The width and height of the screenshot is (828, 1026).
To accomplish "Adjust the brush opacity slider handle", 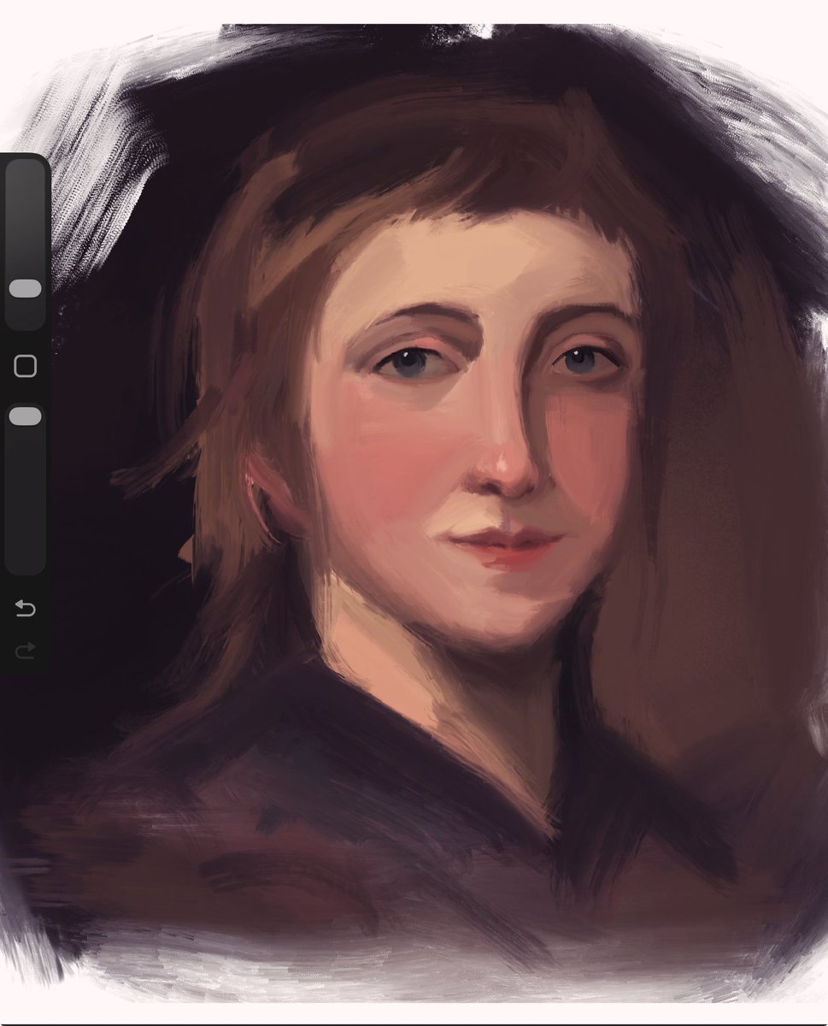I will click(x=25, y=416).
